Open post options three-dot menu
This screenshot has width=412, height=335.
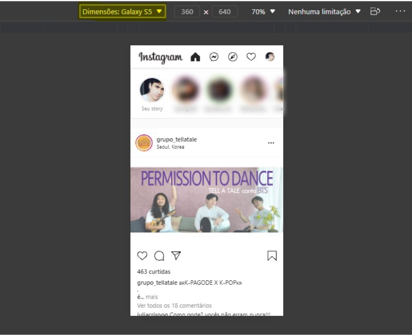(271, 143)
